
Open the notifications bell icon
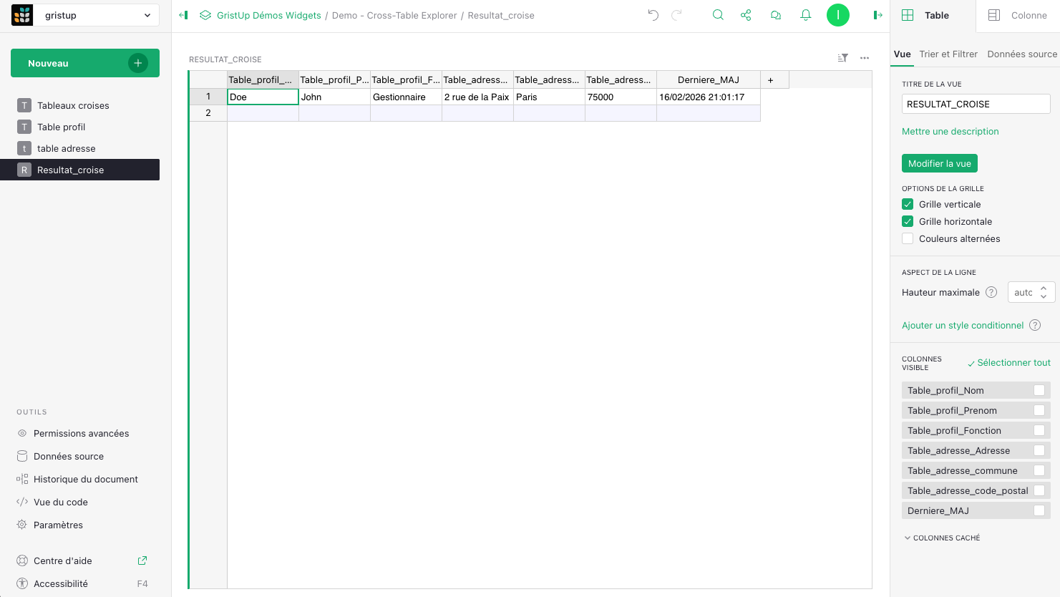click(805, 15)
